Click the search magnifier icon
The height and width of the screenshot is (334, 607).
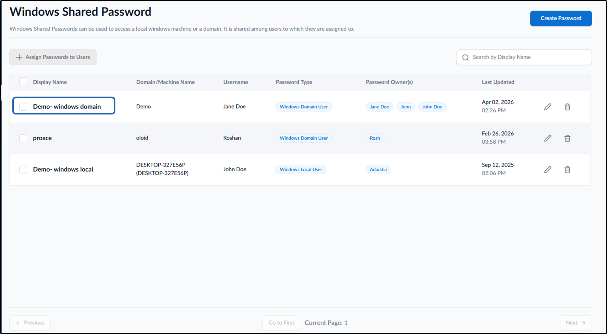tap(466, 57)
